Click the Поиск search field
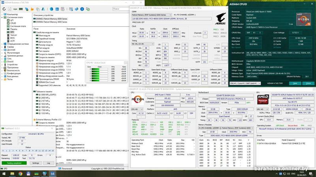The height and width of the screenshot is (177, 316). [120, 9]
